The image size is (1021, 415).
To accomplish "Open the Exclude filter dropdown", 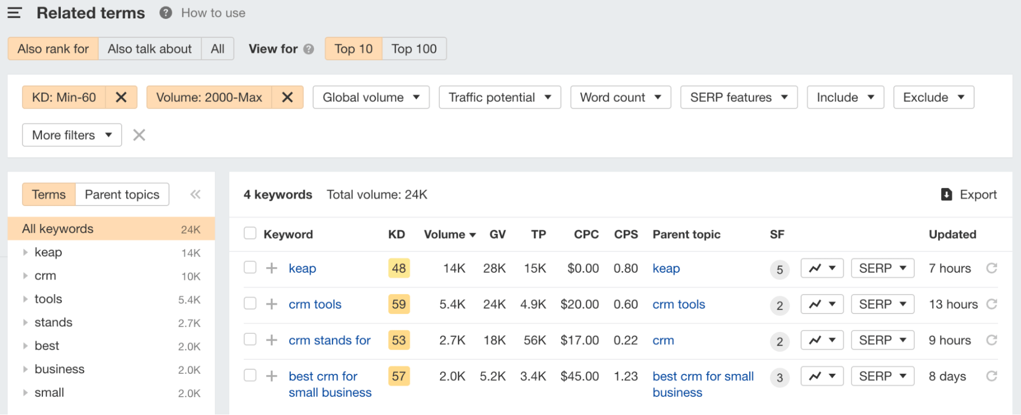I will 934,97.
